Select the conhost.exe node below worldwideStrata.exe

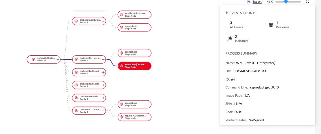(x=135, y=27)
